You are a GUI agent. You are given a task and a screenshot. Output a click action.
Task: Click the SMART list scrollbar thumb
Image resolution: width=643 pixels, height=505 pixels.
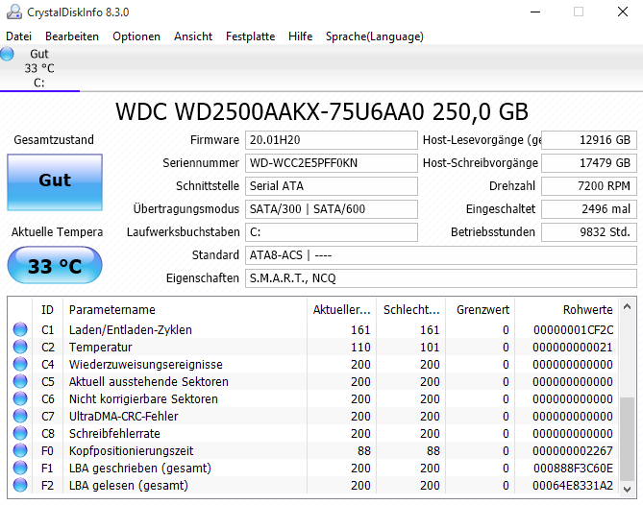click(627, 439)
